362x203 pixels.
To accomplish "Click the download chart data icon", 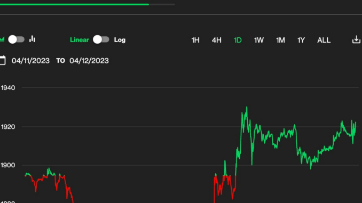I will pyautogui.click(x=357, y=39).
